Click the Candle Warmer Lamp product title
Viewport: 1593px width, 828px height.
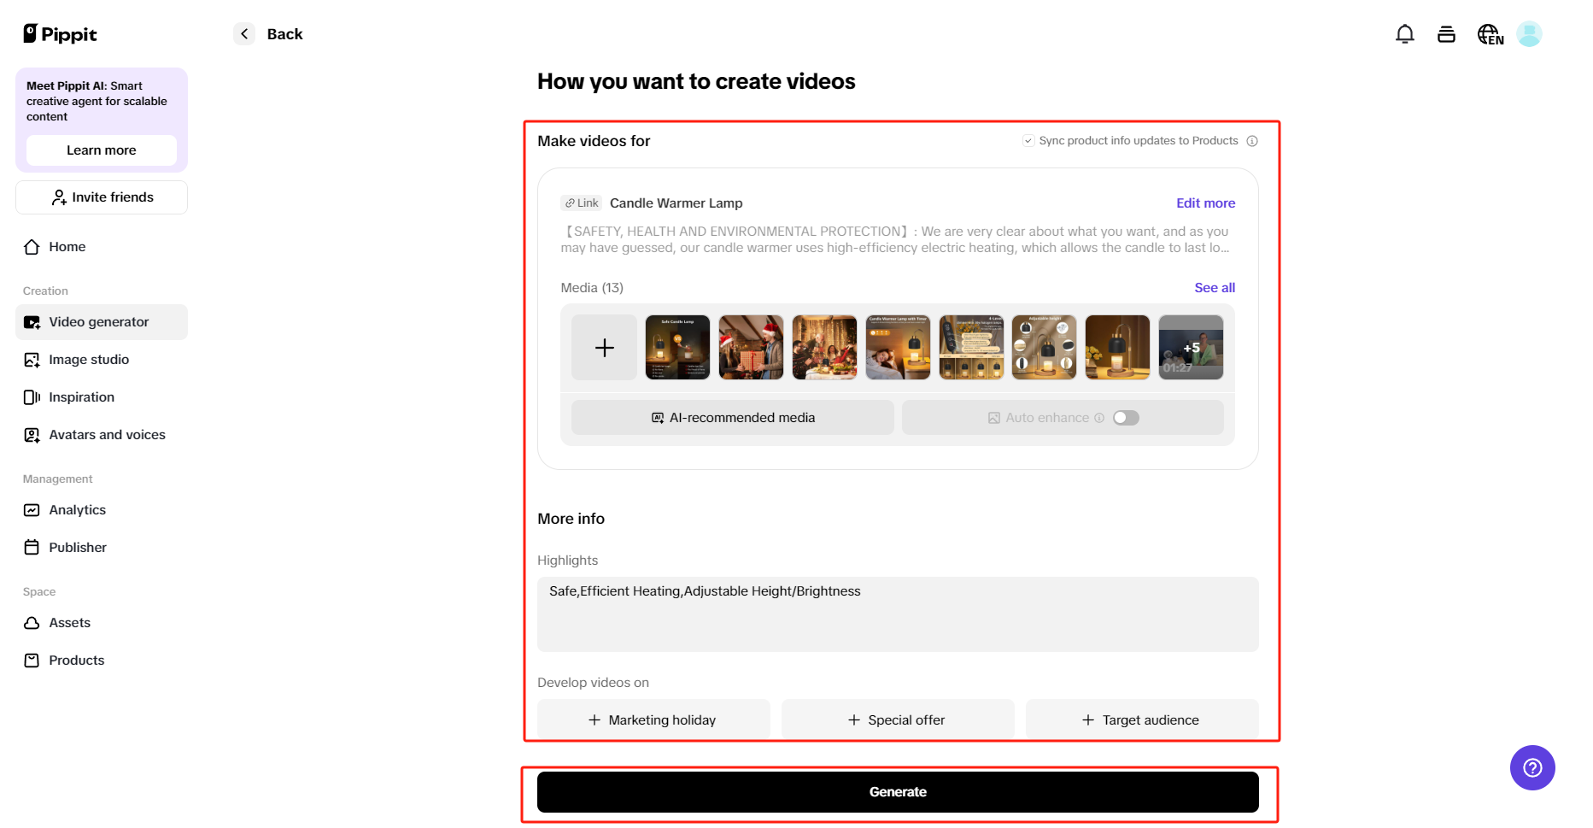click(x=676, y=203)
